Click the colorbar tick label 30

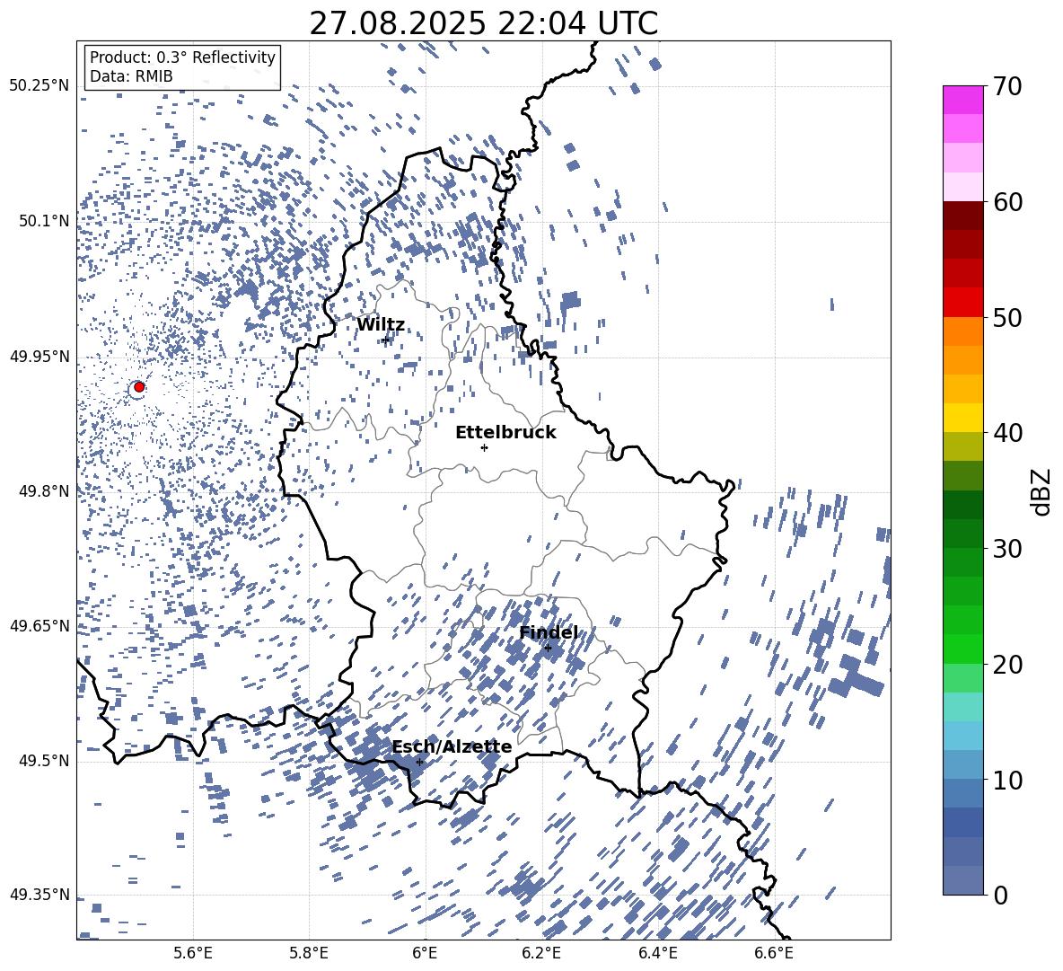[1007, 549]
